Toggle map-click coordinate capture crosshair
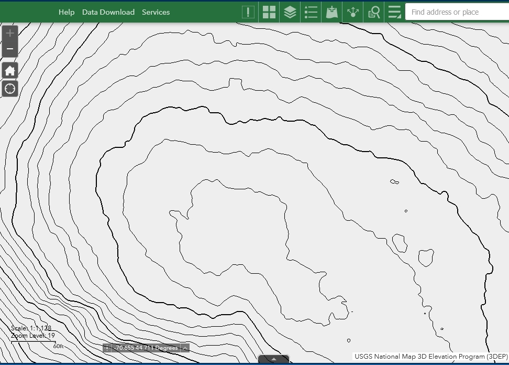 (x=107, y=348)
